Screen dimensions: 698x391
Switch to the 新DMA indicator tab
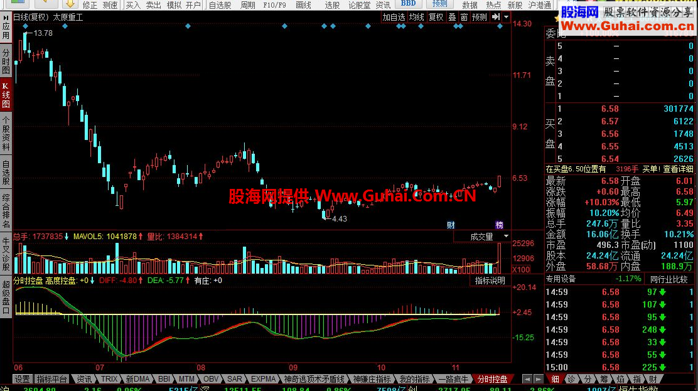tap(137, 379)
